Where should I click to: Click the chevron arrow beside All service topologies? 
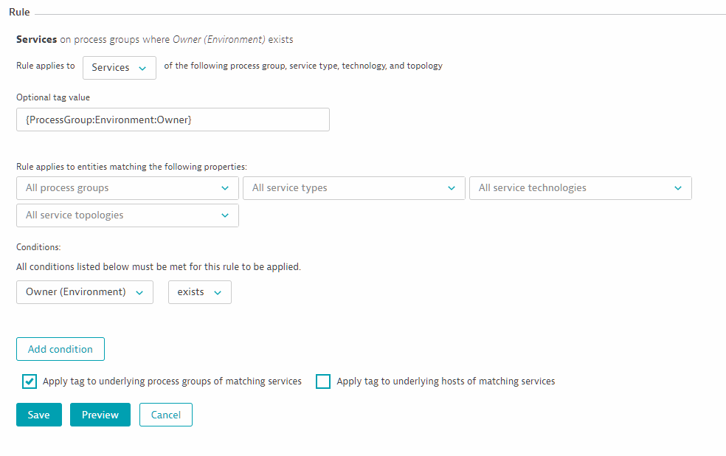tap(225, 215)
